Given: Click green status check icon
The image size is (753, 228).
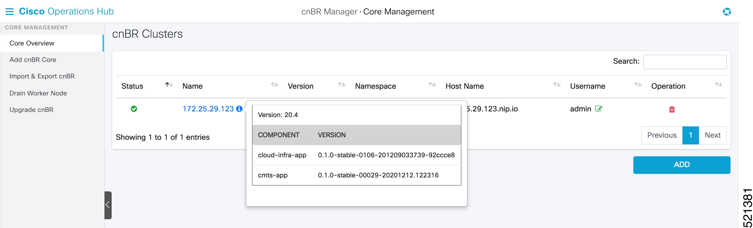Looking at the screenshot, I should (x=134, y=109).
